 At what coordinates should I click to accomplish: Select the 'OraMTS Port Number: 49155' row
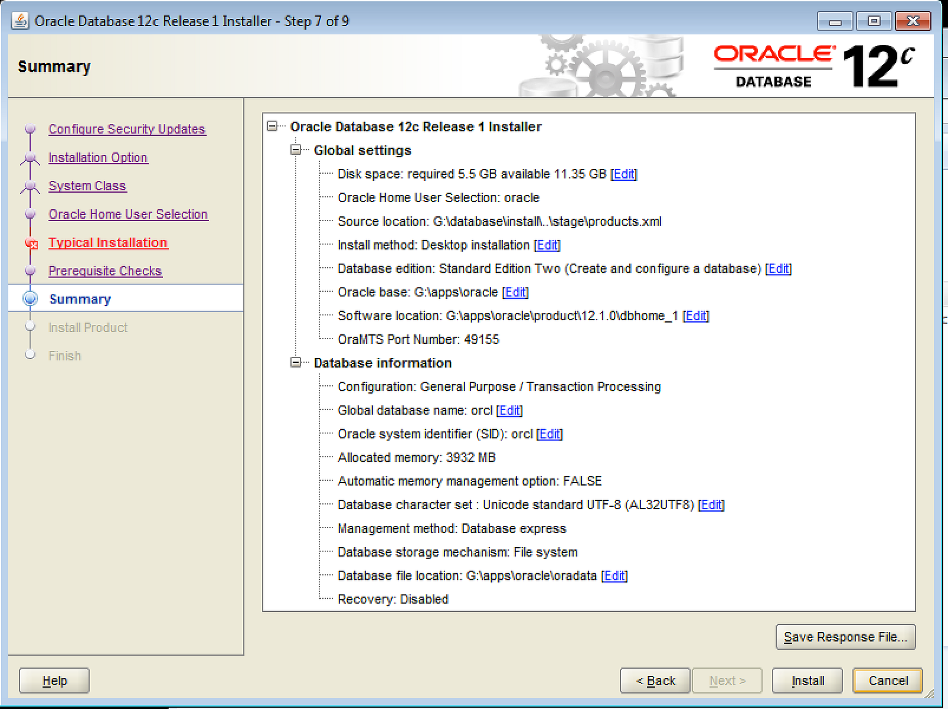pyautogui.click(x=418, y=340)
